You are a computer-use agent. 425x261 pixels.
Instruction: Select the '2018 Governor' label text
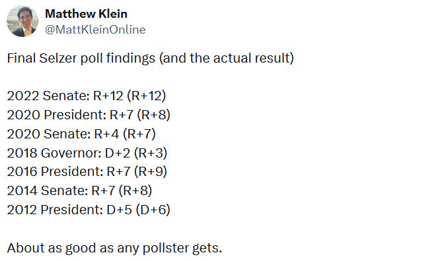tap(54, 153)
